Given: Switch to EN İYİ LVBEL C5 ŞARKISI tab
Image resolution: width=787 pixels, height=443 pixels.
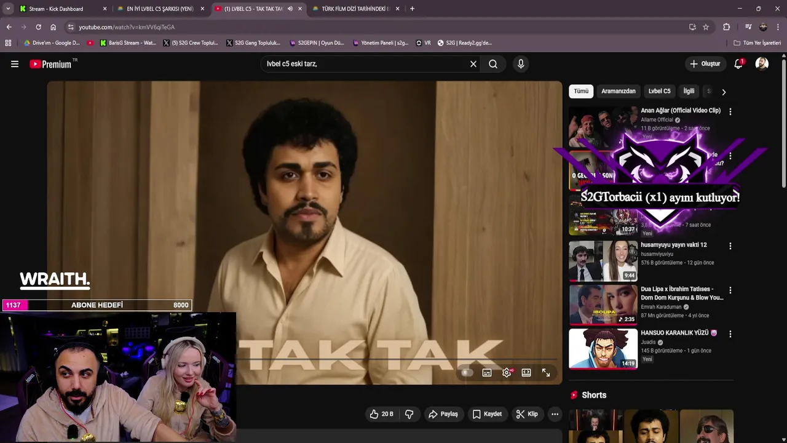Looking at the screenshot, I should [x=160, y=9].
